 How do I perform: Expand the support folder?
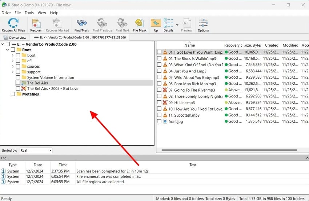click(x=13, y=72)
